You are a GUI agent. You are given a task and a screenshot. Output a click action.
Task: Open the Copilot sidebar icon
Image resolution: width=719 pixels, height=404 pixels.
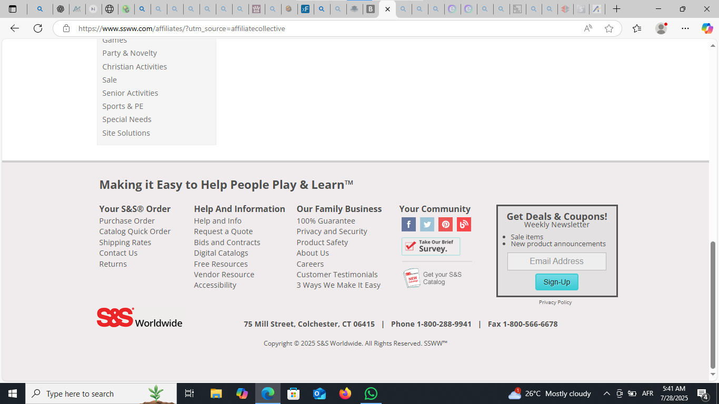[707, 28]
